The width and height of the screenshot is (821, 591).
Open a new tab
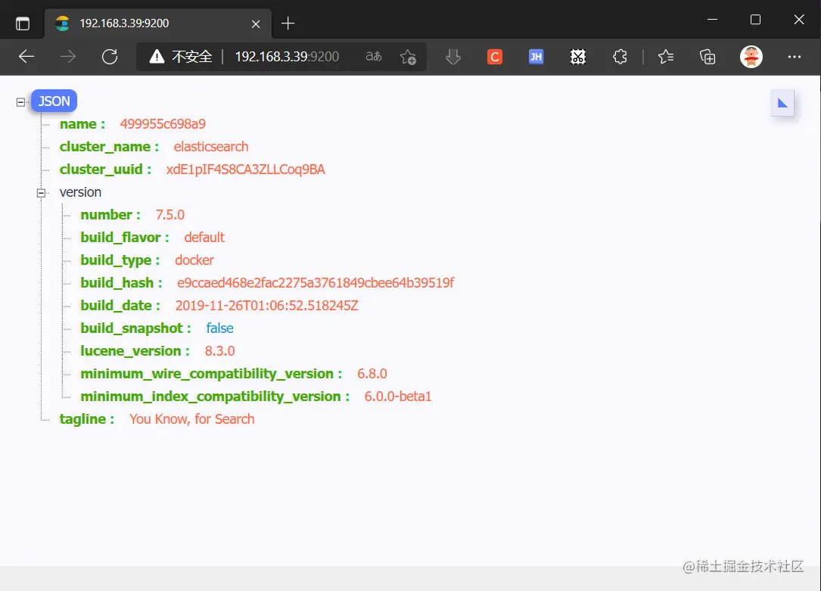click(x=288, y=23)
